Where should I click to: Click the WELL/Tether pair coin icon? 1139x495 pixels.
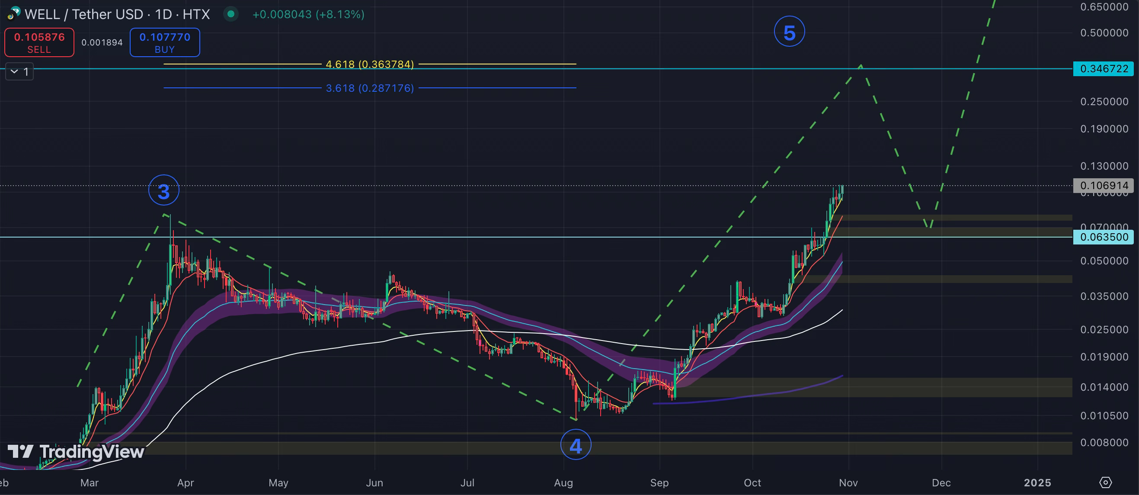click(x=13, y=14)
